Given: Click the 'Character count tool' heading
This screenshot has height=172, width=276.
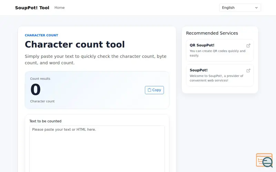Looking at the screenshot, I should (x=75, y=44).
